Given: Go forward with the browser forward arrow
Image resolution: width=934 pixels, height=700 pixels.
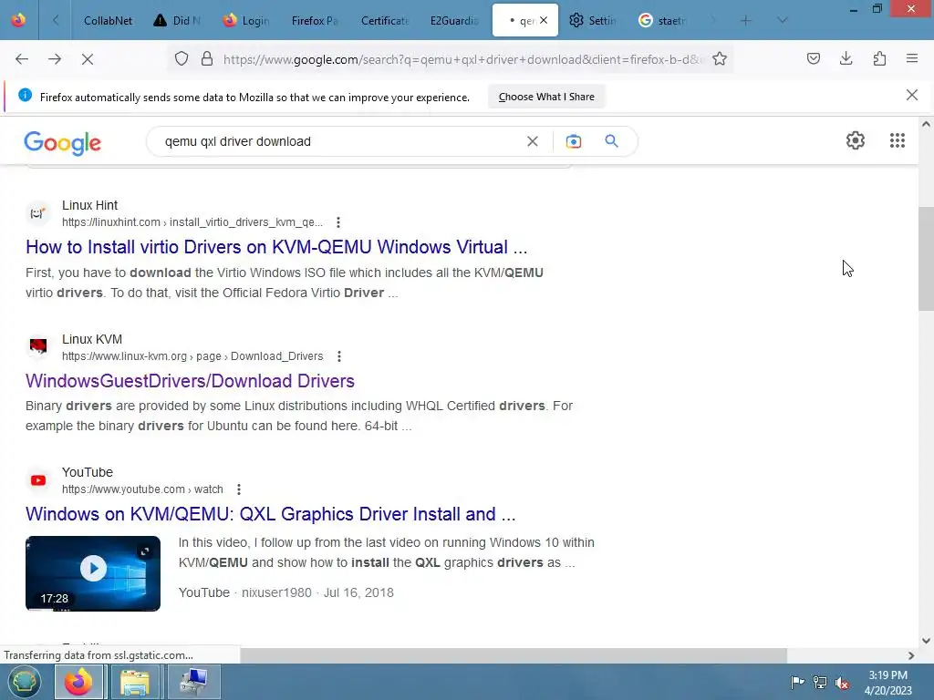Looking at the screenshot, I should click(55, 59).
